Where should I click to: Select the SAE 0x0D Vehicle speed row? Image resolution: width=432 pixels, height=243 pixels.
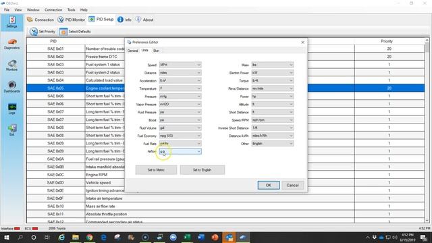click(225, 183)
